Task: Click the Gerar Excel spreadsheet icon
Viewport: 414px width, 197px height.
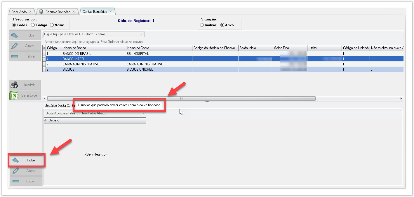Action: click(x=14, y=95)
